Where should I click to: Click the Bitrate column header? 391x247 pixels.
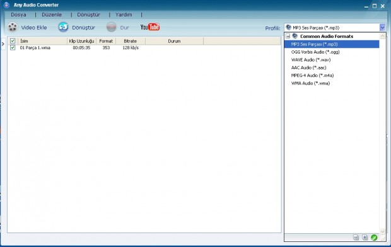pos(131,41)
